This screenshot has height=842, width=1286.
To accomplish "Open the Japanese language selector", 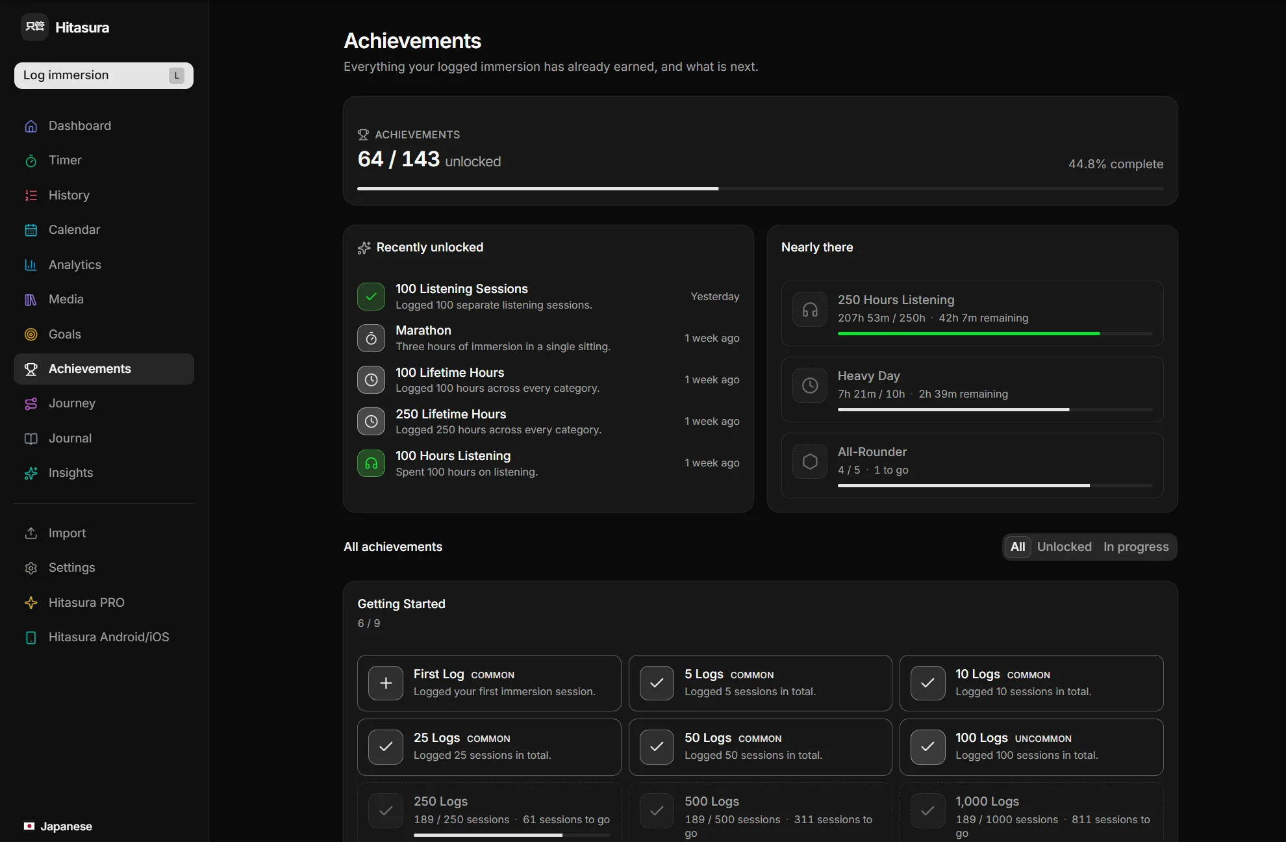I will coord(58,826).
